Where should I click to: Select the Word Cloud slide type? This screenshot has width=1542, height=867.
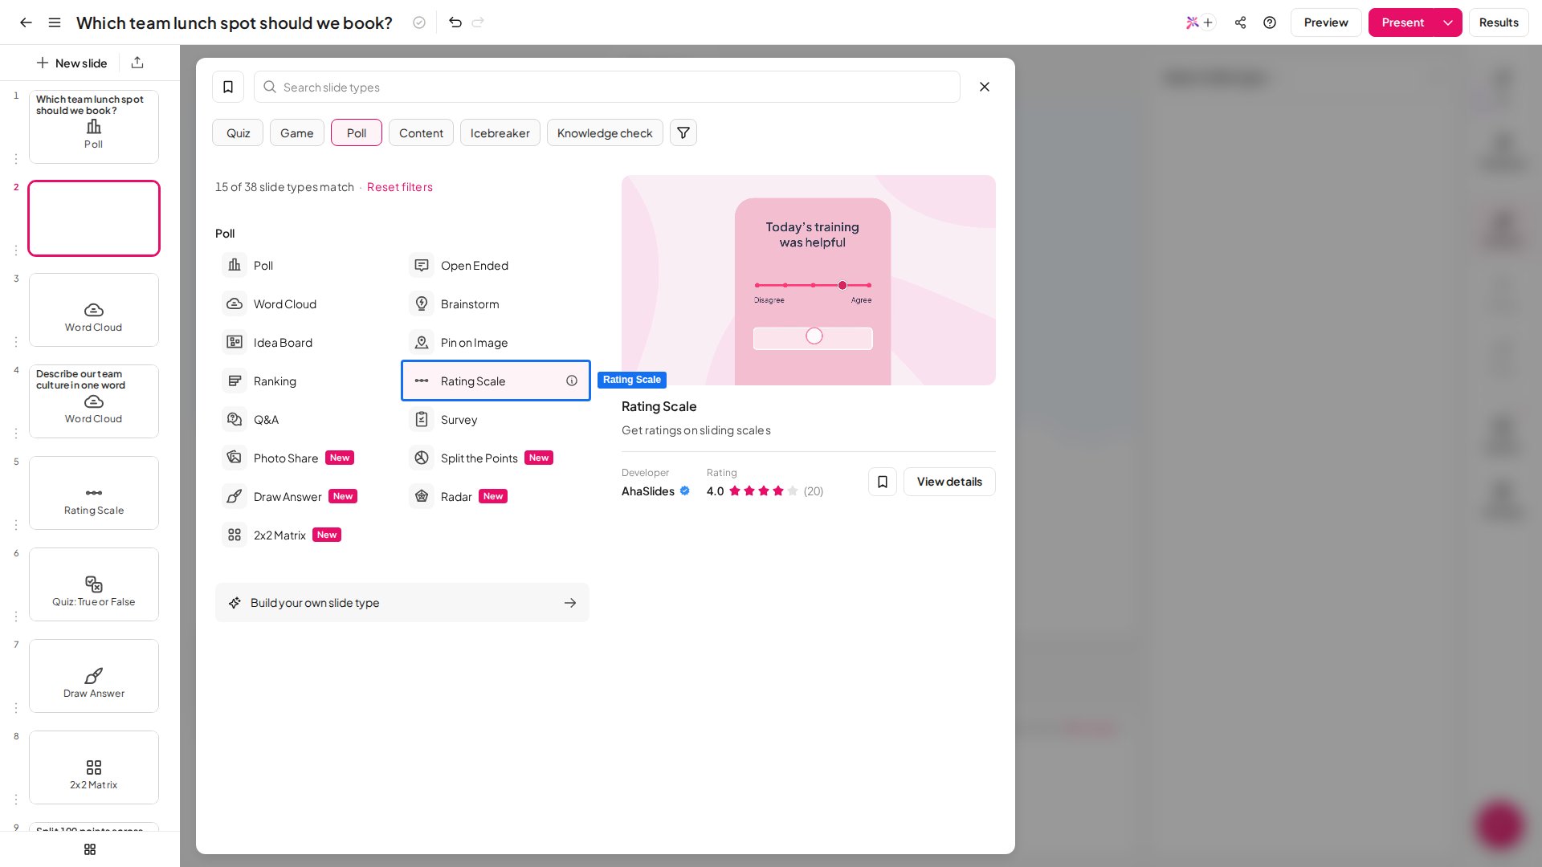[x=309, y=303]
